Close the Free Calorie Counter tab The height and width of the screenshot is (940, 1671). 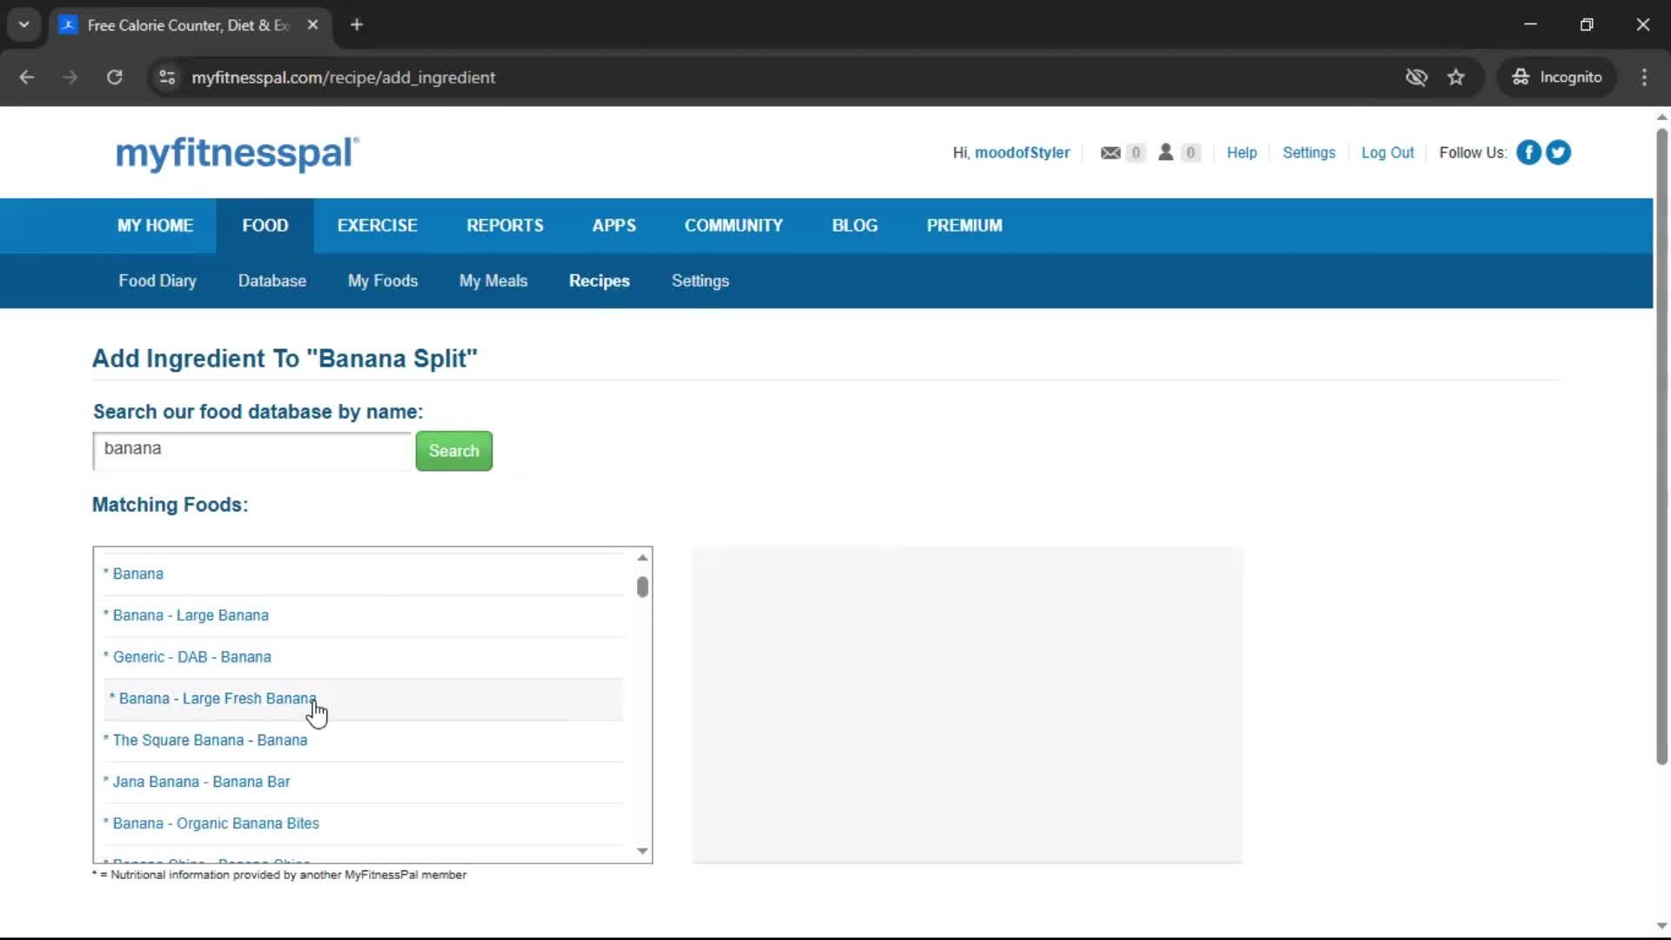click(313, 25)
